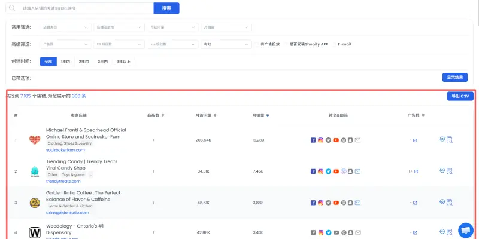Select 1年内 creation time tab
The height and width of the screenshot is (239, 479).
(x=65, y=62)
